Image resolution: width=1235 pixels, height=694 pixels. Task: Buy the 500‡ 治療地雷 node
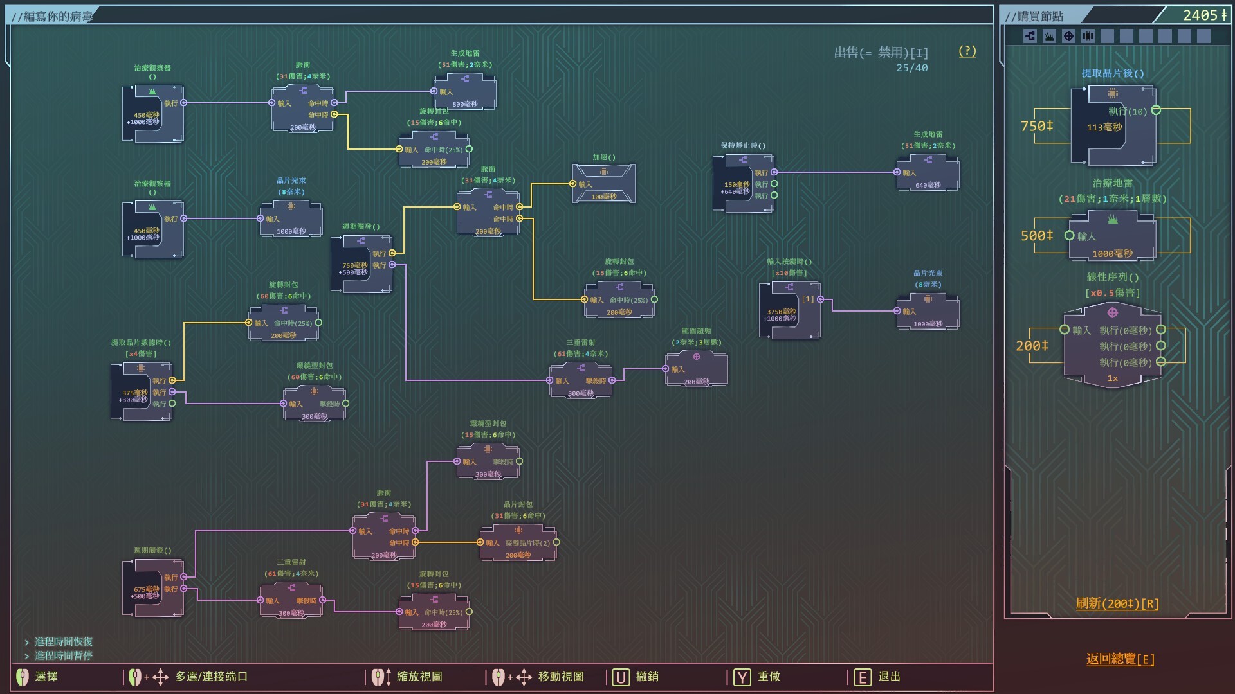click(1113, 236)
